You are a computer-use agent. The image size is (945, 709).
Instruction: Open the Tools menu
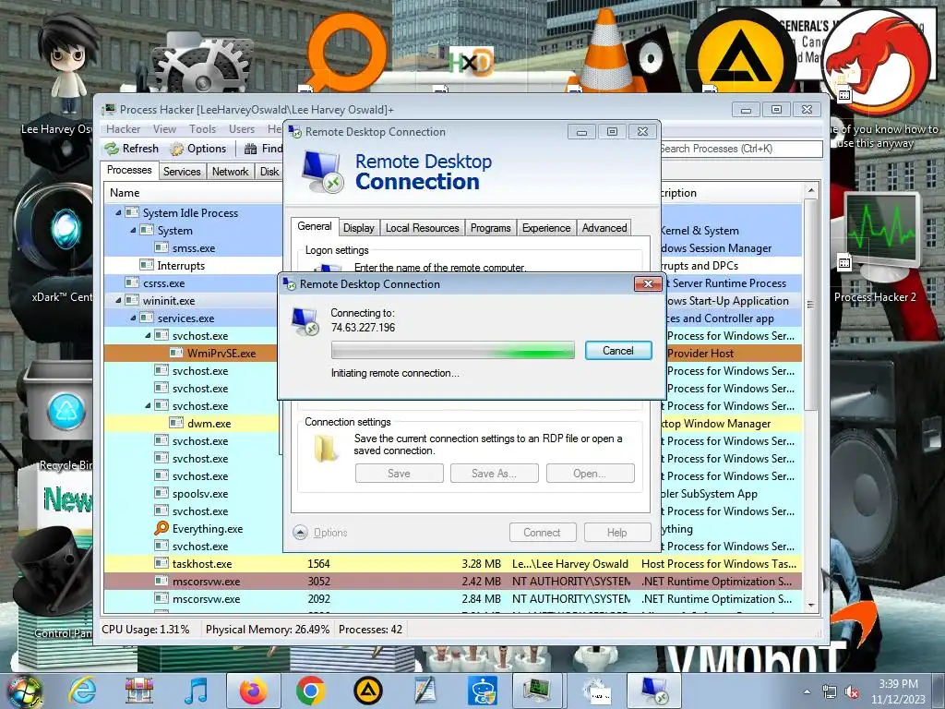coord(202,129)
